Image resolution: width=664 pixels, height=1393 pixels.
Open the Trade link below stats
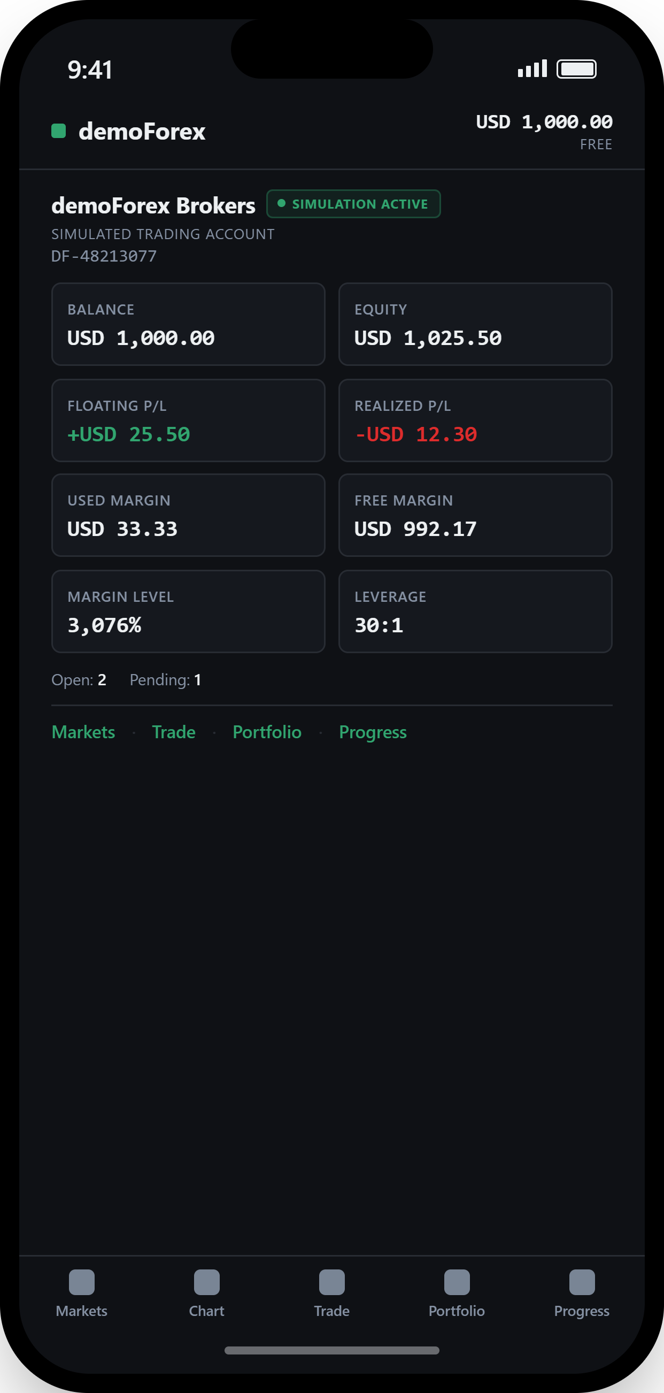(173, 732)
